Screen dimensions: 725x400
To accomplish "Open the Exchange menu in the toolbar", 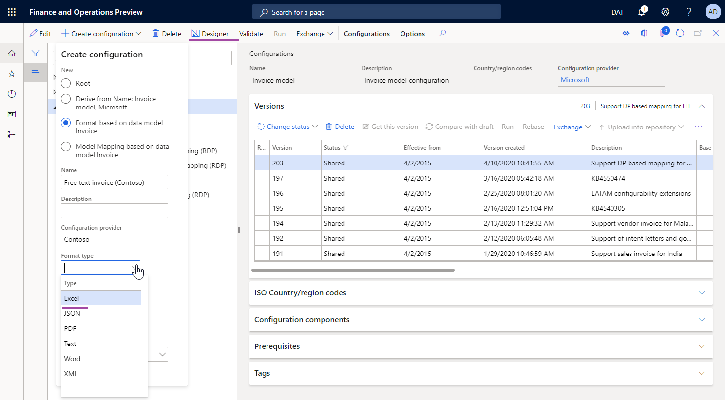I will 314,33.
